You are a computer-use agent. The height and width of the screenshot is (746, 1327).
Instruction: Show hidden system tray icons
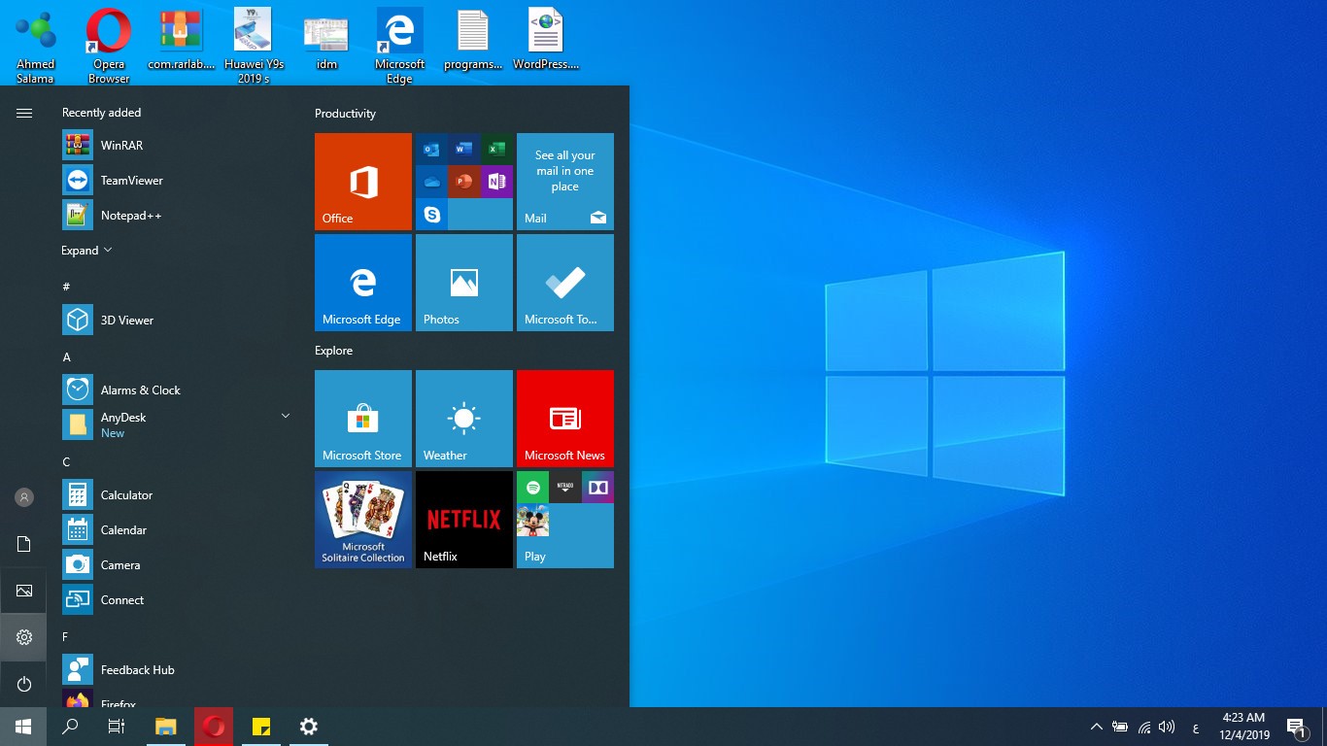click(1097, 727)
